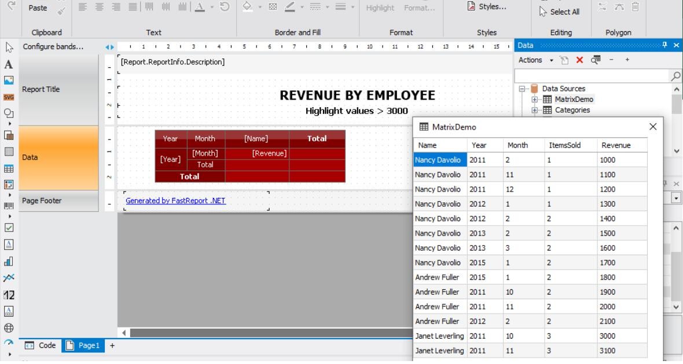
Task: Select the Barcode object tool
Action: (x=9, y=205)
